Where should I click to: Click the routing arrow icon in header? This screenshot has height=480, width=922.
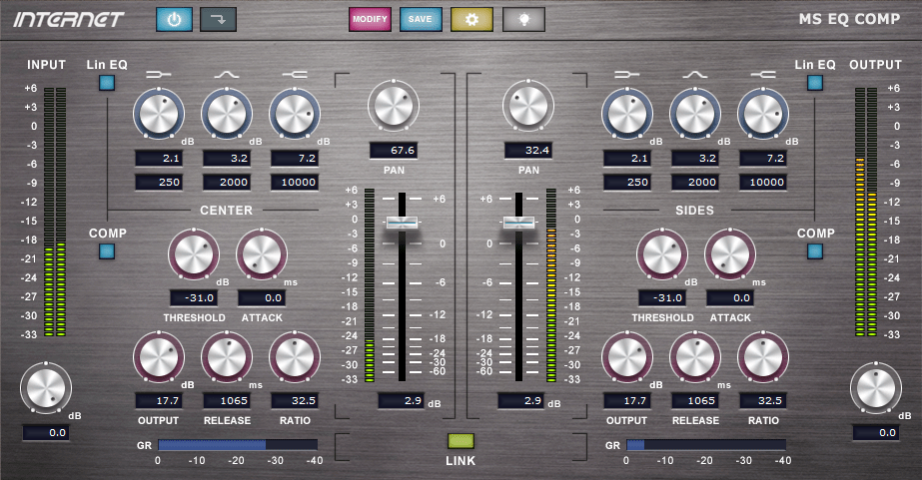(x=217, y=19)
